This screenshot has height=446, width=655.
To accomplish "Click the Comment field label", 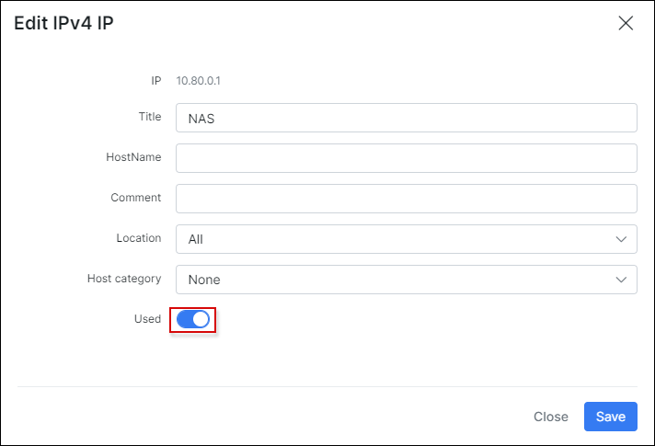I will [136, 198].
